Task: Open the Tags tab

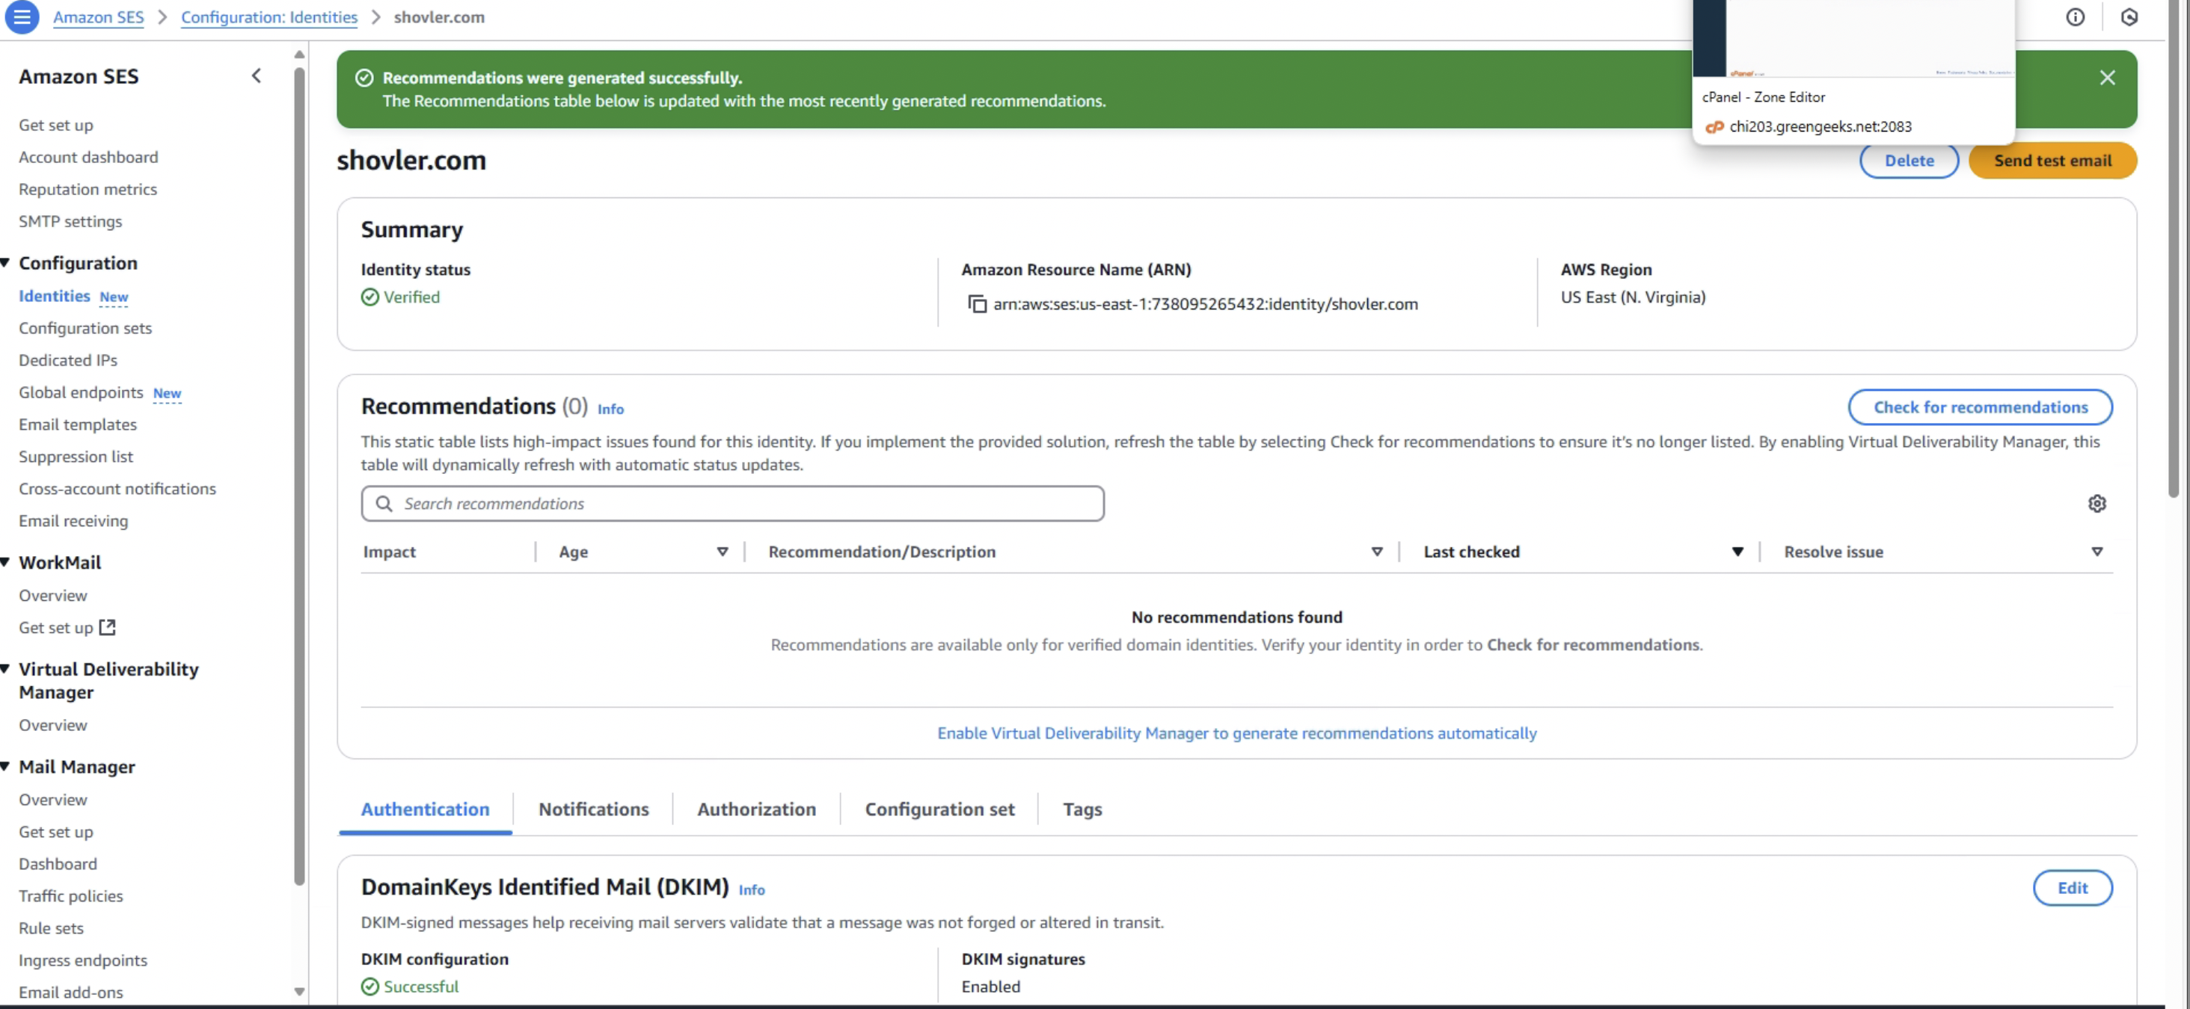Action: click(1082, 809)
